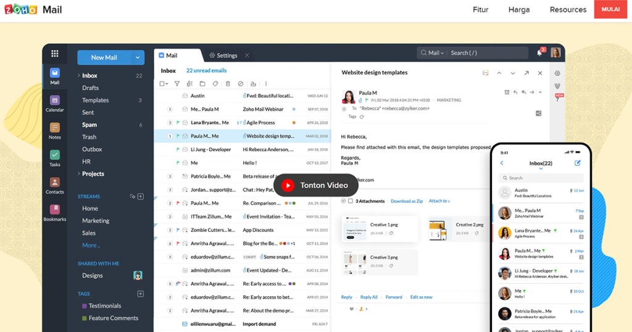The width and height of the screenshot is (632, 332).
Task: Tick the select-all checkbox in mail toolbar
Action: click(162, 84)
